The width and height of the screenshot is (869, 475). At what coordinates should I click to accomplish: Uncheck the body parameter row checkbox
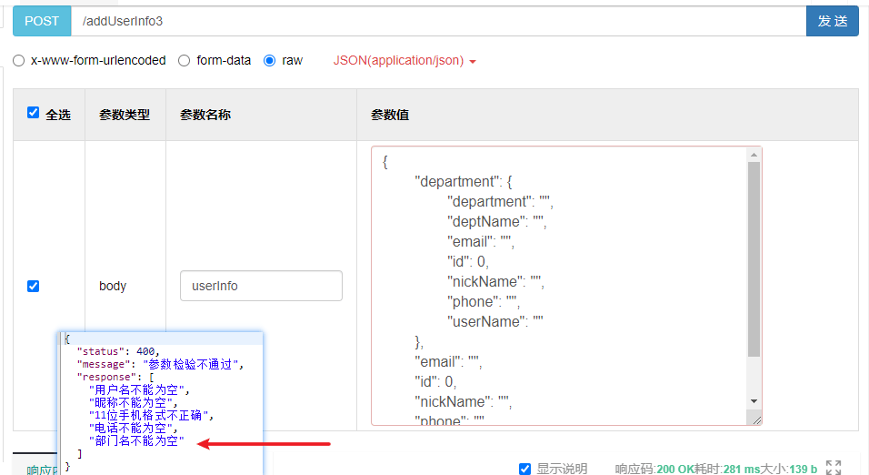coord(34,286)
